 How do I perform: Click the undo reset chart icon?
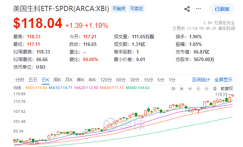[x=173, y=89]
